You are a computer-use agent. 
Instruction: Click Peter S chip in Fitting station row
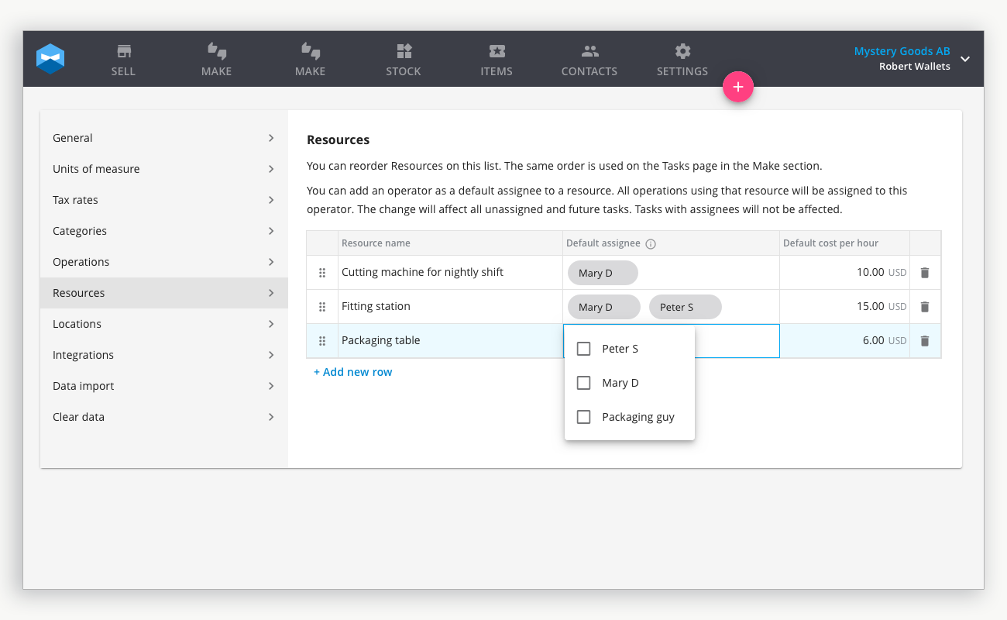686,307
